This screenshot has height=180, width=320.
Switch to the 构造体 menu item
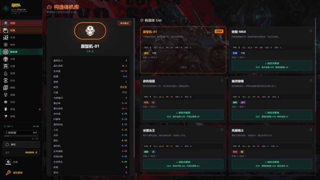21,52
